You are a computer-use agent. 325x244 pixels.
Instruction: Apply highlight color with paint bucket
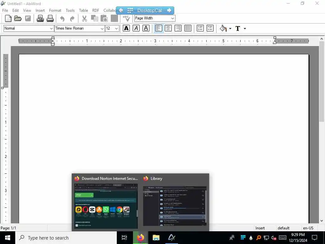[x=223, y=28]
